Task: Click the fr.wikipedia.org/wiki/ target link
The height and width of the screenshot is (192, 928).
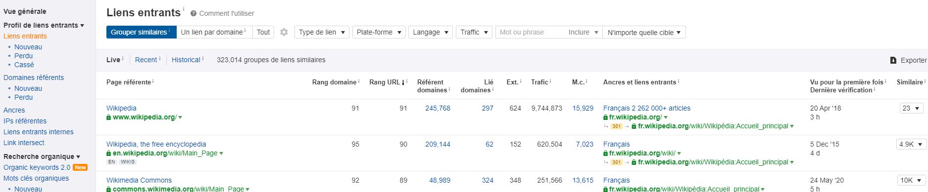Action: tap(642, 154)
